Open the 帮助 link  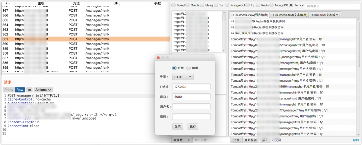[x=356, y=140]
